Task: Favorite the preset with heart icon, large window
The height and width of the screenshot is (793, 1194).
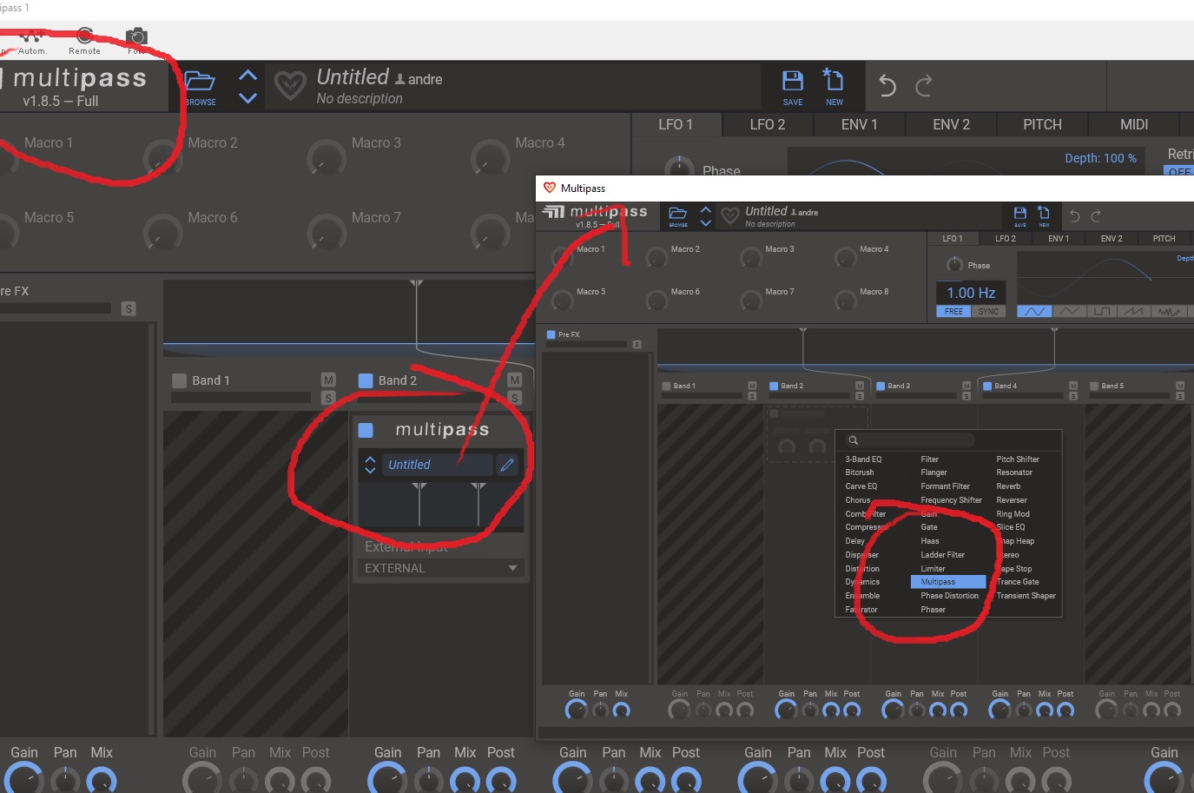Action: click(x=290, y=85)
